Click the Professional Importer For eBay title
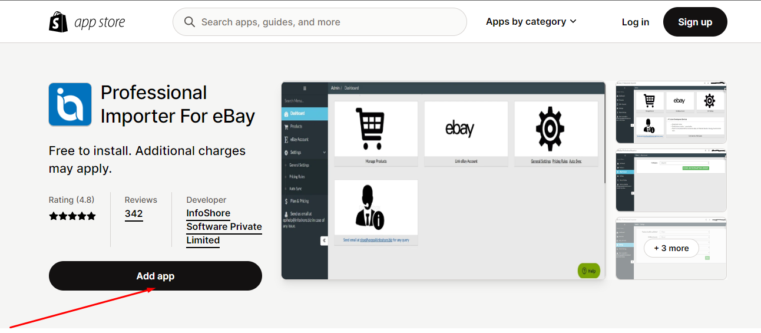This screenshot has height=333, width=761. 178,104
